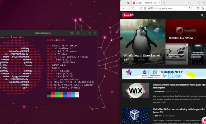The height and width of the screenshot is (124, 206).
Task: Close the gnome terminal window
Action: (95, 33)
